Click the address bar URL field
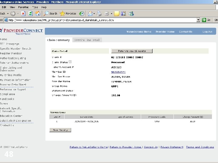This screenshot has width=218, height=163. (x=102, y=20)
